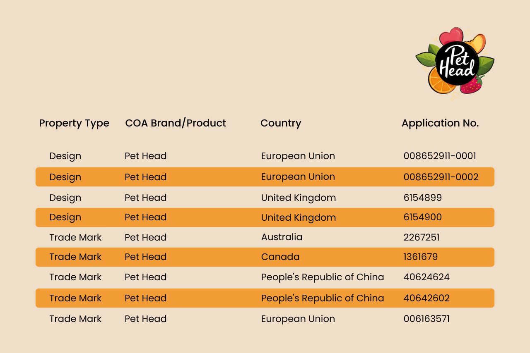530x353 pixels.
Task: Click application number 6154900
Action: coord(423,217)
